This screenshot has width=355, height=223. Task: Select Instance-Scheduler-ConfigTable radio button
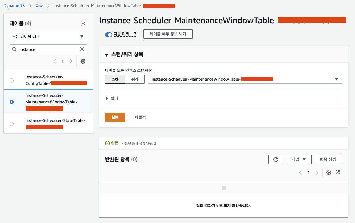12,80
